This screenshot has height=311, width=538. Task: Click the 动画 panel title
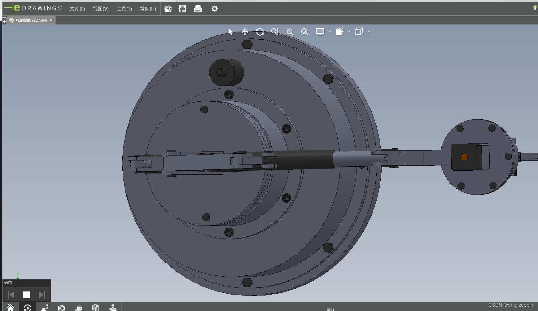[x=8, y=283]
